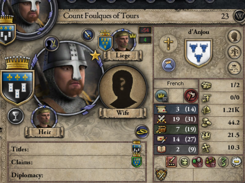
Task: Click the red -54 opinion value
Action: (x=145, y=30)
